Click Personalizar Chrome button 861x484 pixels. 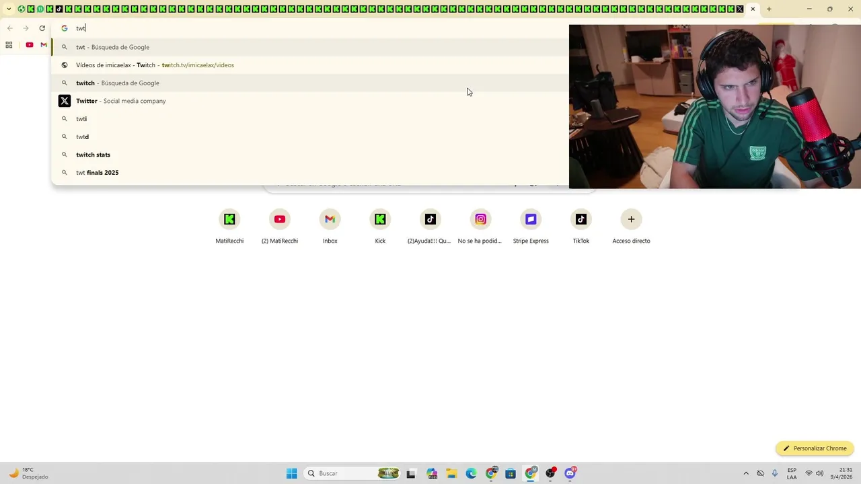815,448
